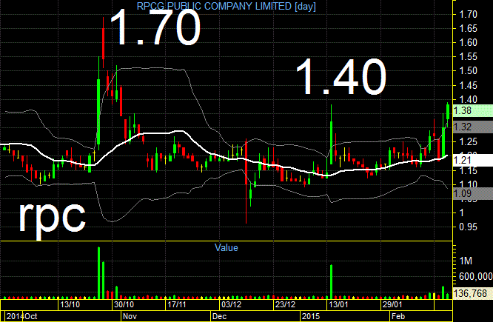Click the Dec month label
493x328 pixels.
pos(219,316)
